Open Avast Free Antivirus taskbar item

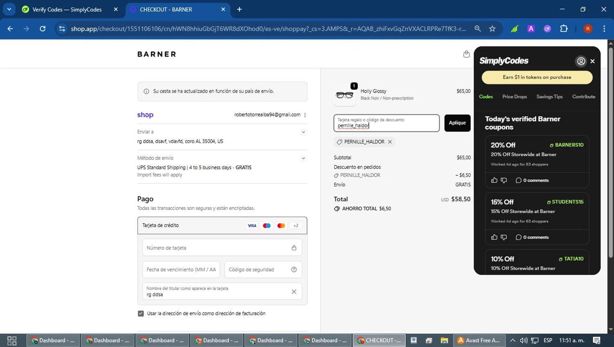(479, 340)
